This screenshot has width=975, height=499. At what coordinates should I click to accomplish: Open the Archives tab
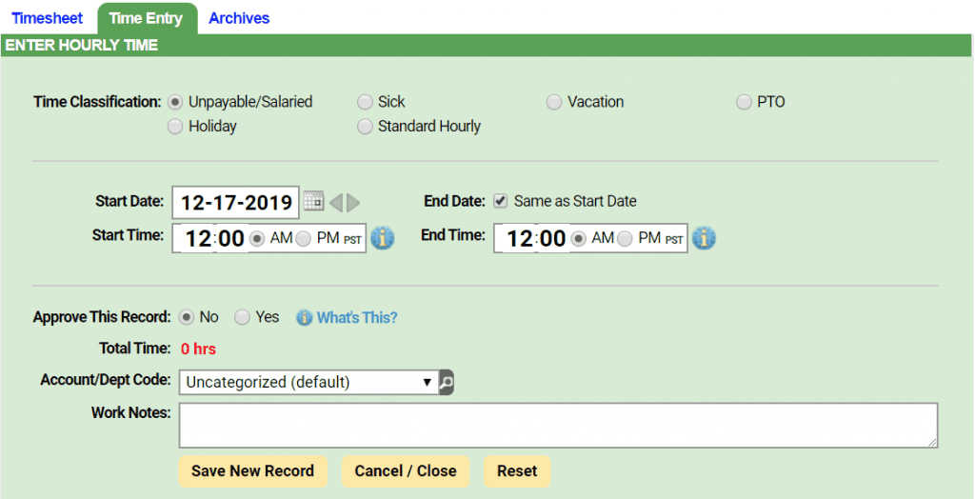(x=239, y=18)
